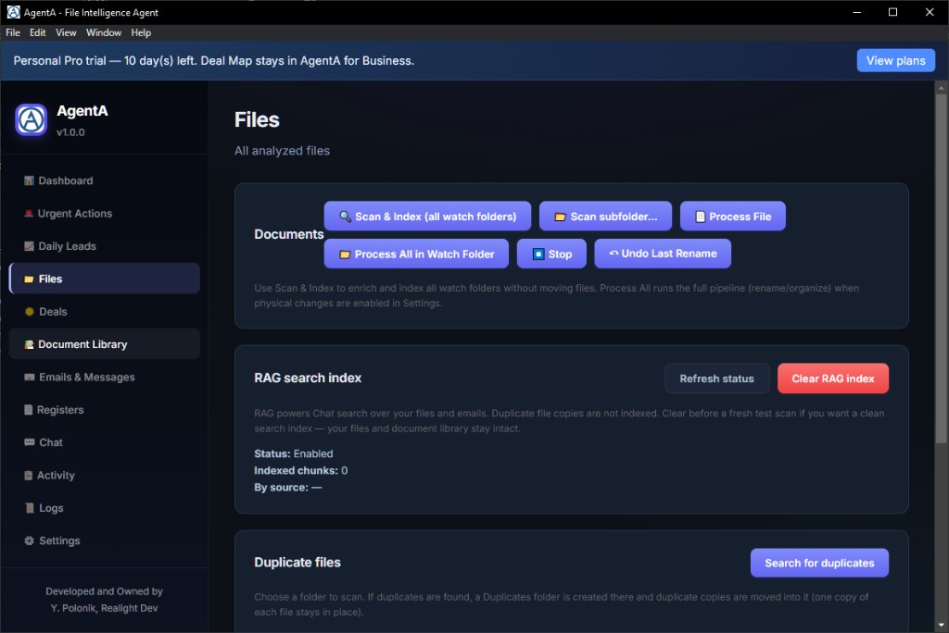The image size is (949, 633).
Task: Click Refresh status for the RAG index
Action: tap(716, 379)
